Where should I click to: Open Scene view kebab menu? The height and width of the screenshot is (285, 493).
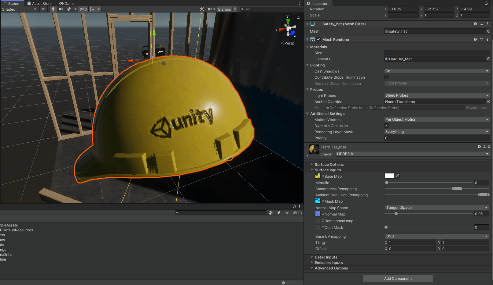[300, 3]
